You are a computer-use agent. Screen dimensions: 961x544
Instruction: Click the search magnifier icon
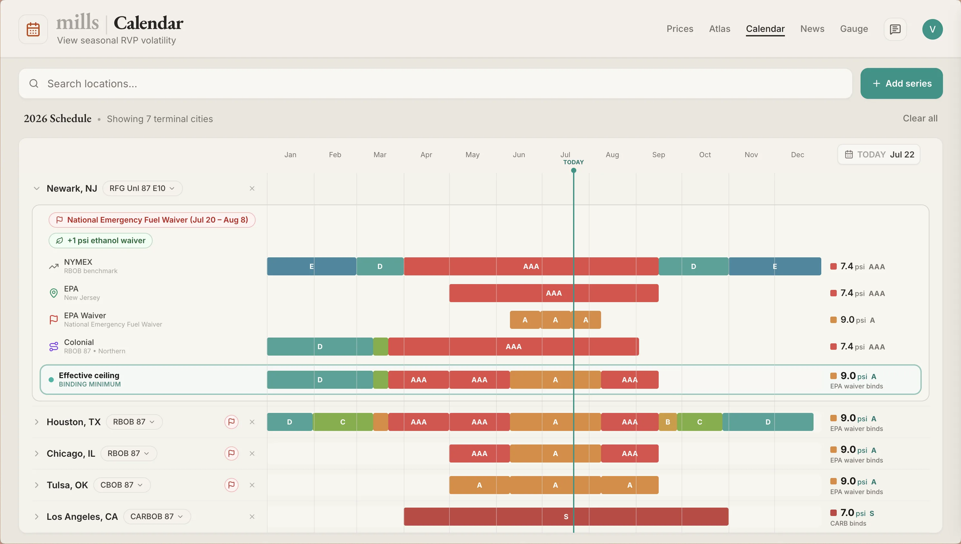(x=34, y=83)
